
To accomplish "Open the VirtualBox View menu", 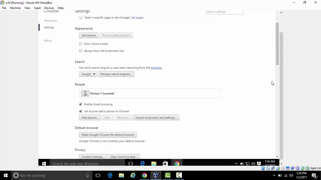I will pyautogui.click(x=27, y=8).
